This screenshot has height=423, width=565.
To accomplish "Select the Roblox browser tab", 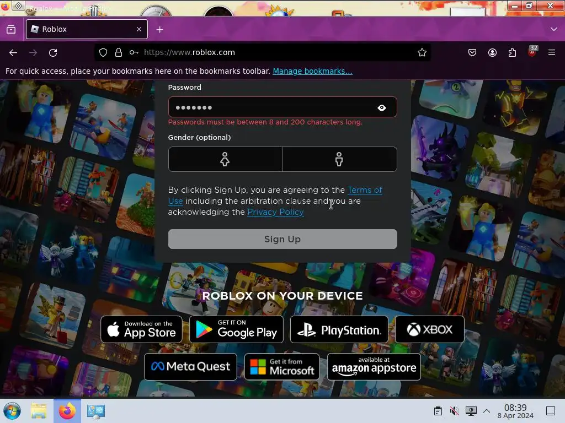I will pyautogui.click(x=87, y=29).
